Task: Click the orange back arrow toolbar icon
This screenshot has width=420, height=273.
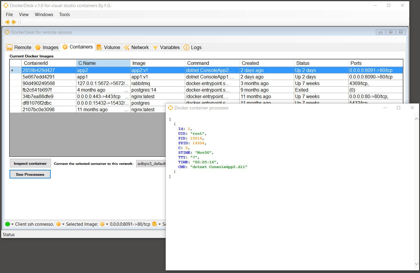Action: point(7,22)
